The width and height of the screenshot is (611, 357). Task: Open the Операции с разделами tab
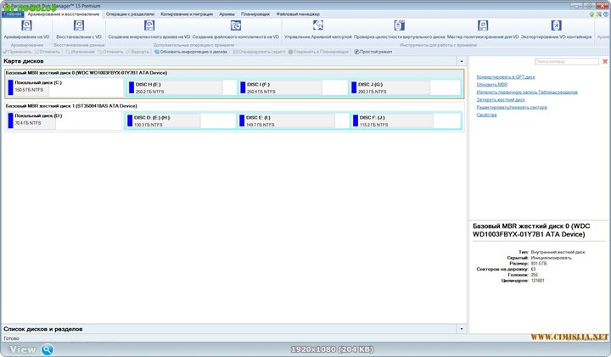[130, 14]
